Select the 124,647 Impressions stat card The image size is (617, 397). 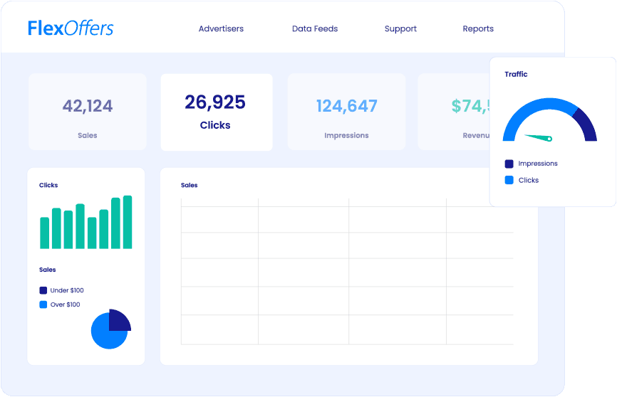tap(346, 112)
